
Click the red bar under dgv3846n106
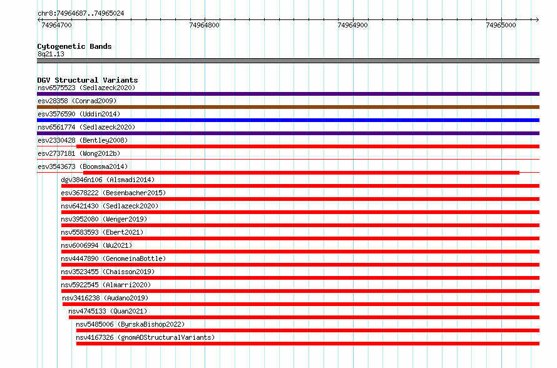click(300, 186)
